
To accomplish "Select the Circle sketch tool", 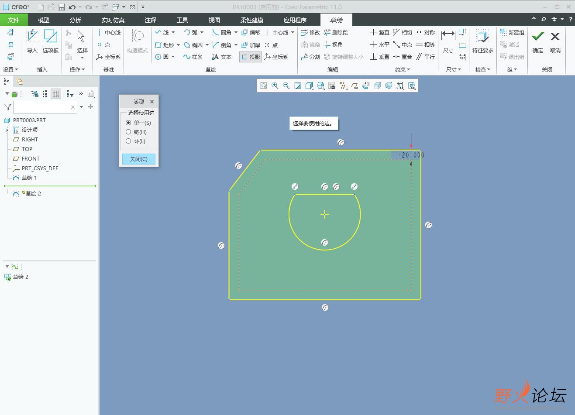I will [162, 57].
